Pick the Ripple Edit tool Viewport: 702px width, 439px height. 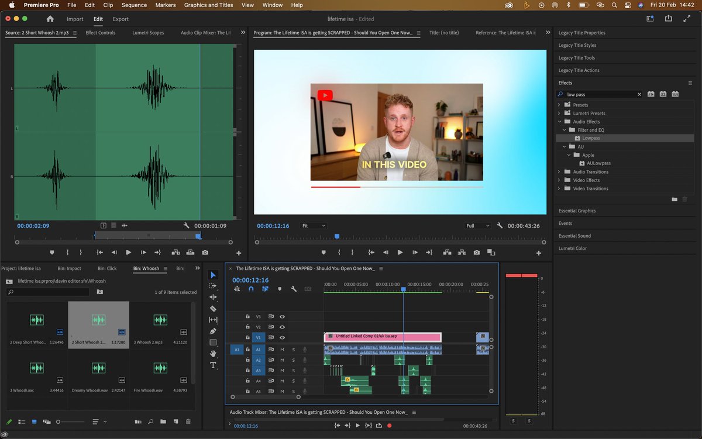pos(213,297)
